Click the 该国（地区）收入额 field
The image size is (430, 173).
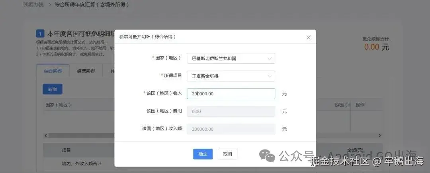point(231,129)
